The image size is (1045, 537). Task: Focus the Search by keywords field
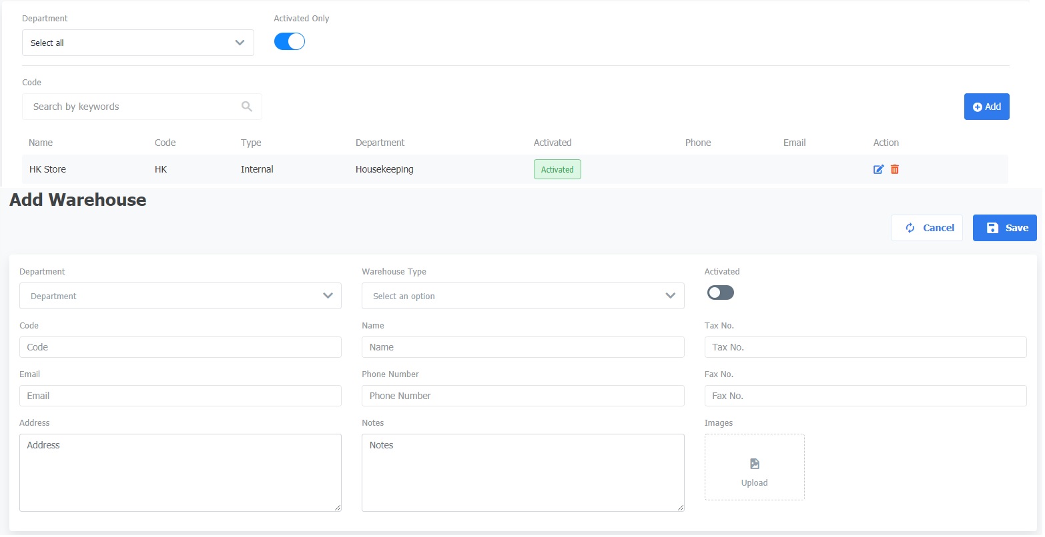tap(133, 107)
